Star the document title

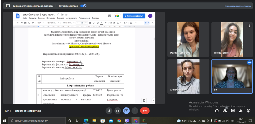point(58,15)
